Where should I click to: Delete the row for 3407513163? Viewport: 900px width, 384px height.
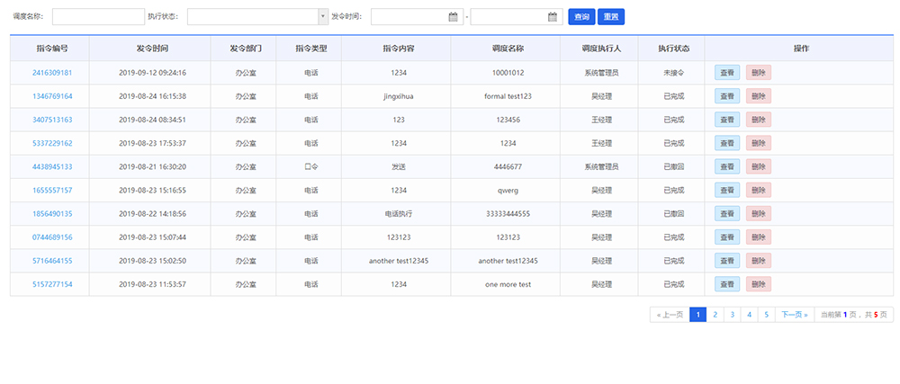tap(759, 120)
